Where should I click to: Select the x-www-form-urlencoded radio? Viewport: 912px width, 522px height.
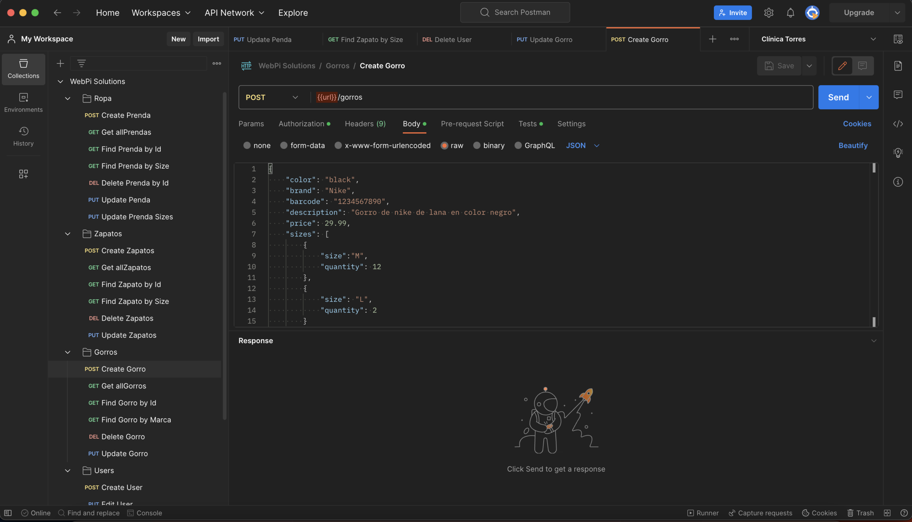pos(338,146)
